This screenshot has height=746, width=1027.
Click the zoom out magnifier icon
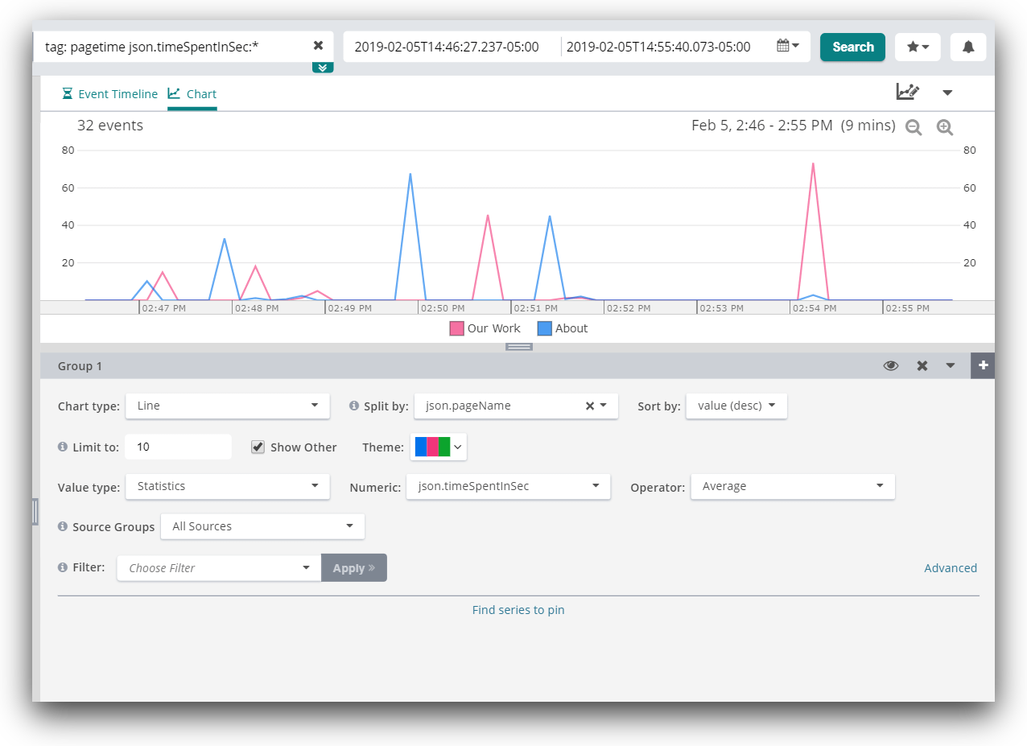tap(914, 127)
